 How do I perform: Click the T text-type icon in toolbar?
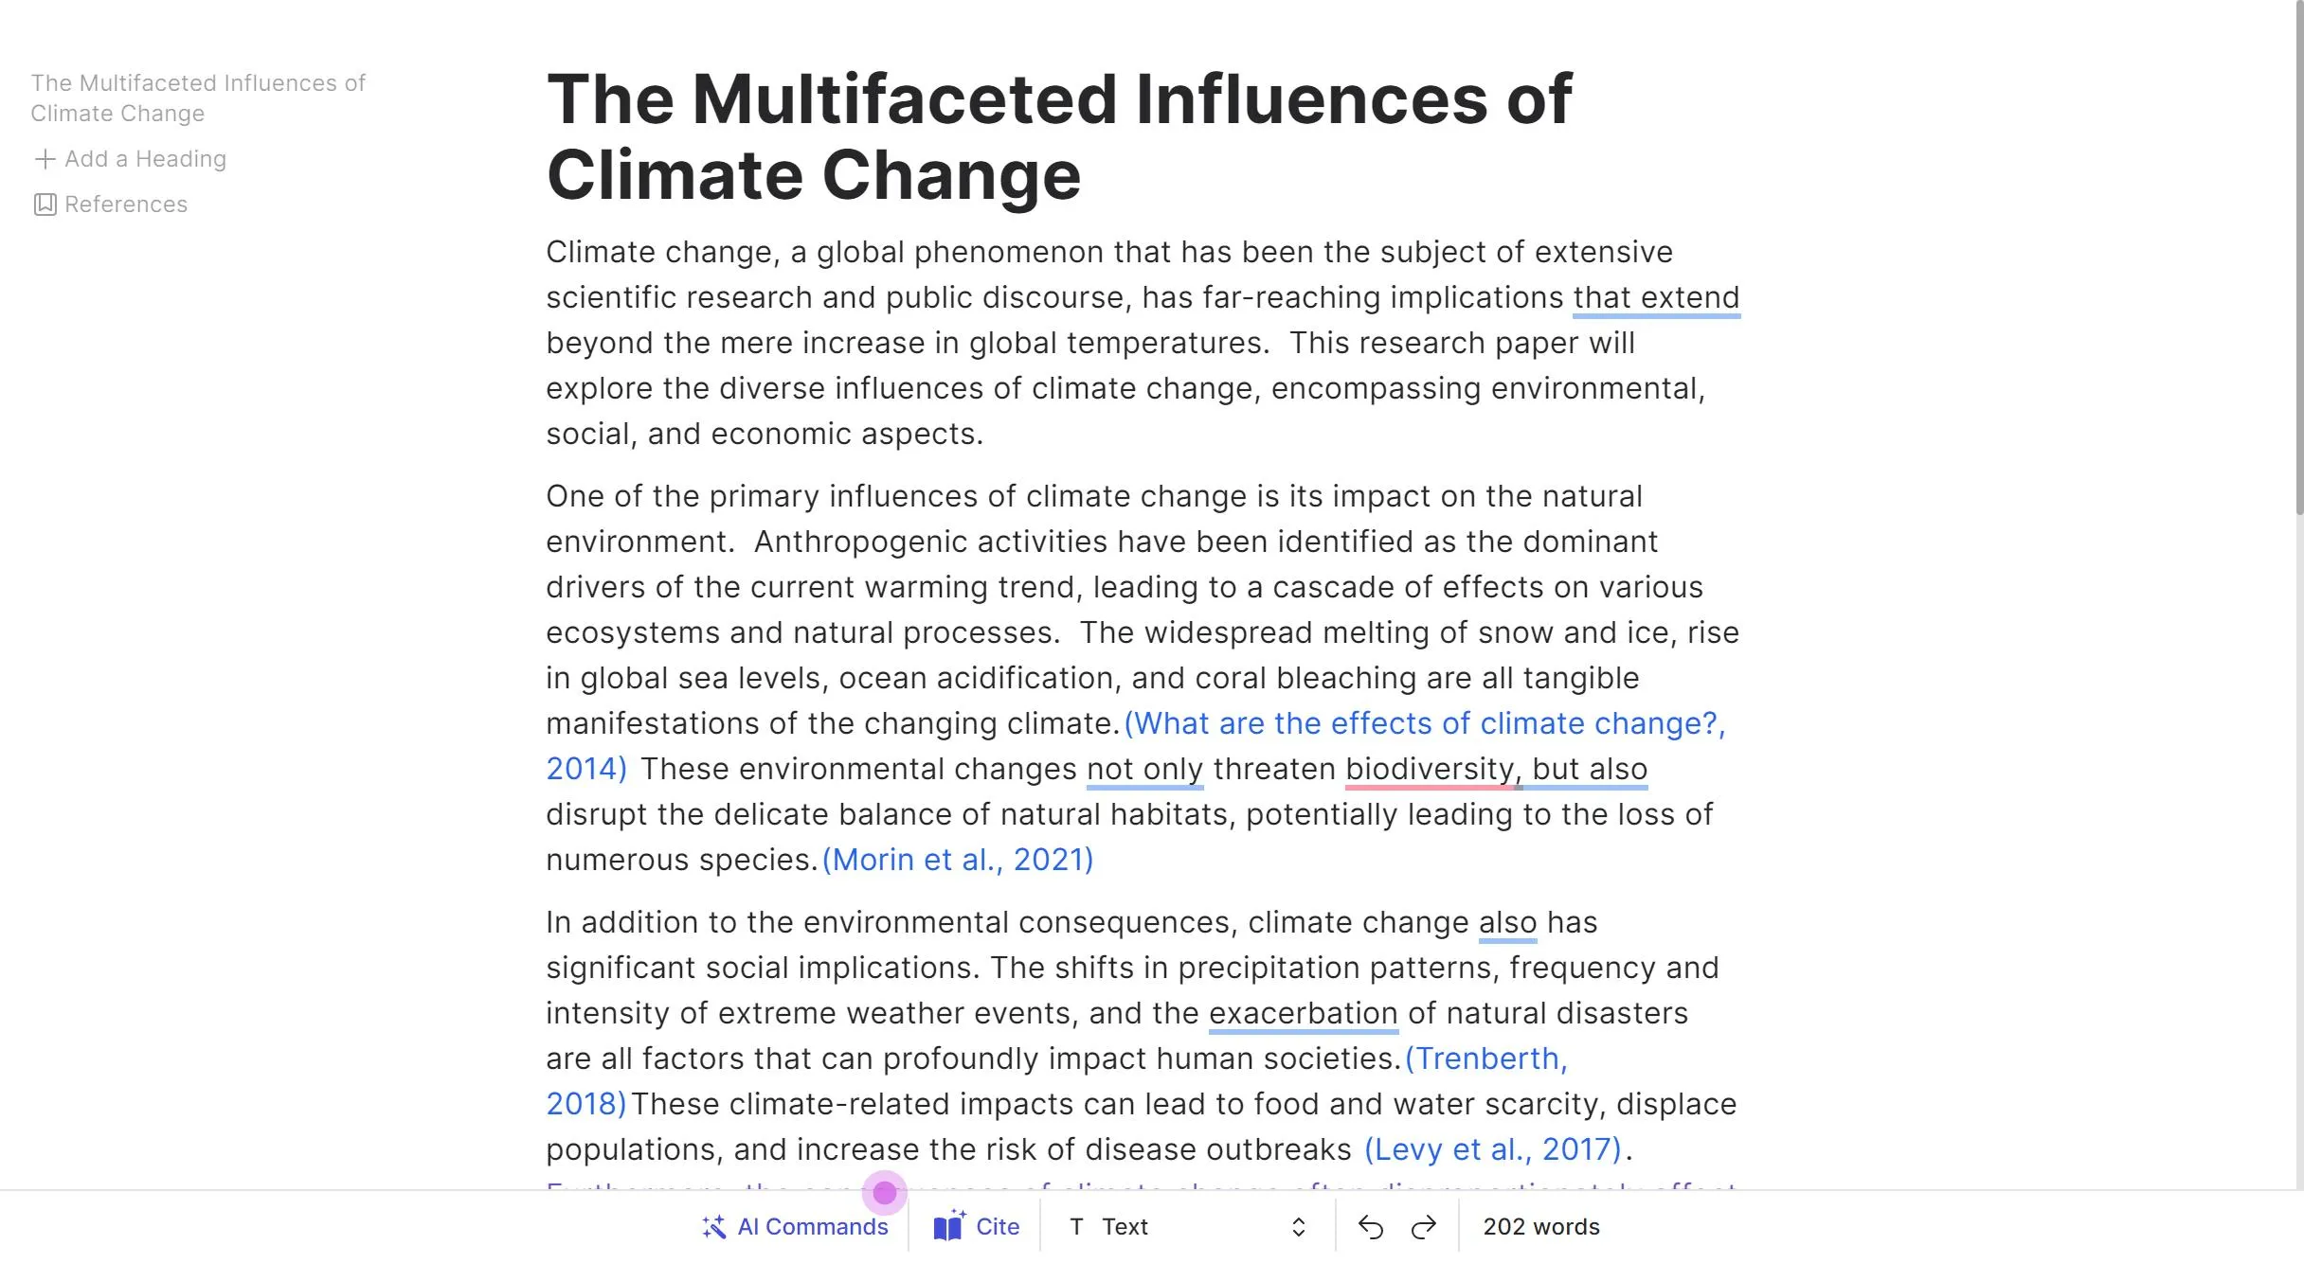1076,1227
